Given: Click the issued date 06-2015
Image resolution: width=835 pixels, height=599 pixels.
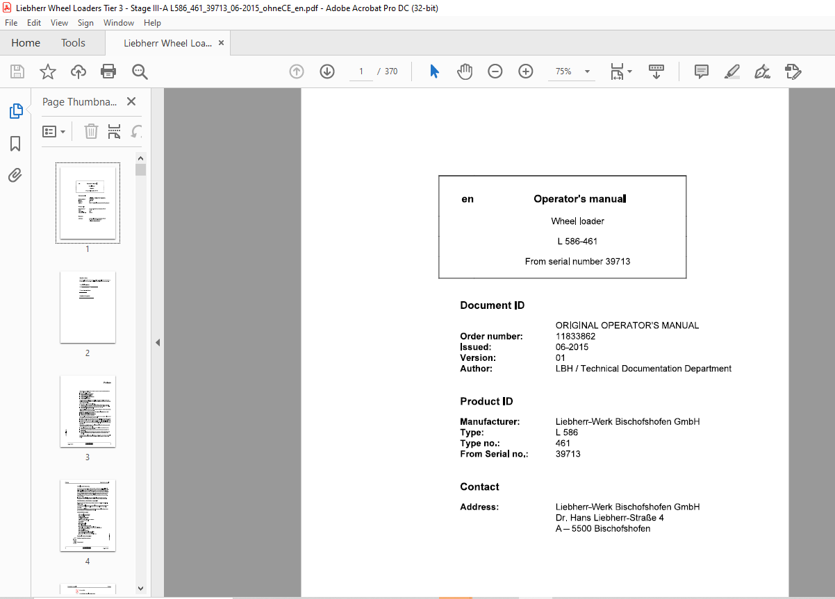Looking at the screenshot, I should click(x=572, y=346).
